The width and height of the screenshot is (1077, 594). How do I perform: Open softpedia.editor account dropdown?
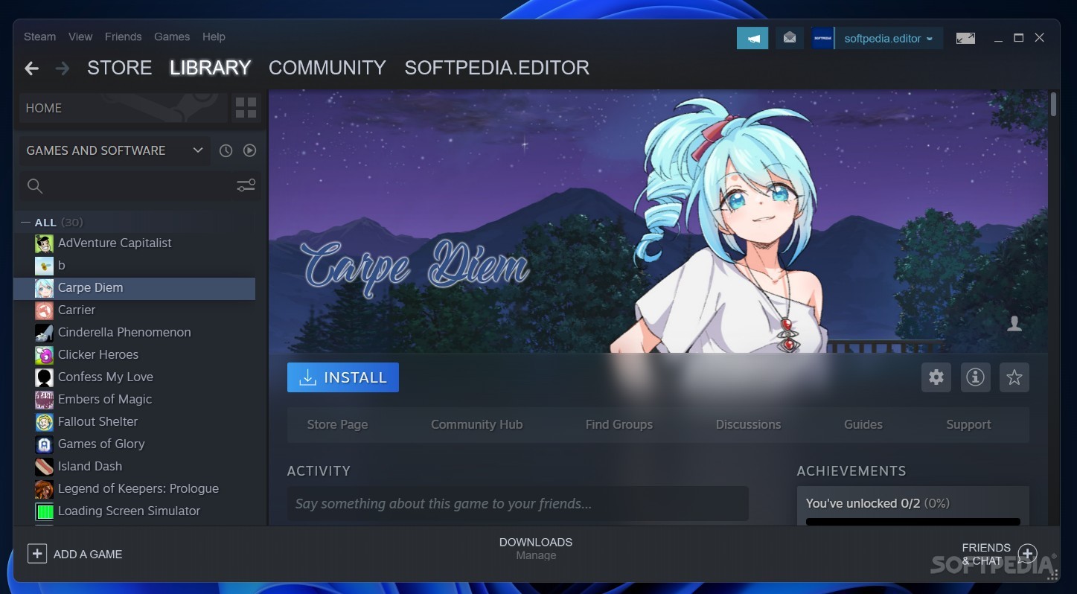coord(889,38)
